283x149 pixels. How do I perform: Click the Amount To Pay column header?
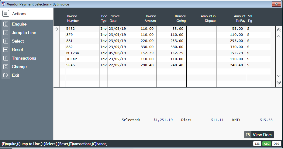coord(240,19)
